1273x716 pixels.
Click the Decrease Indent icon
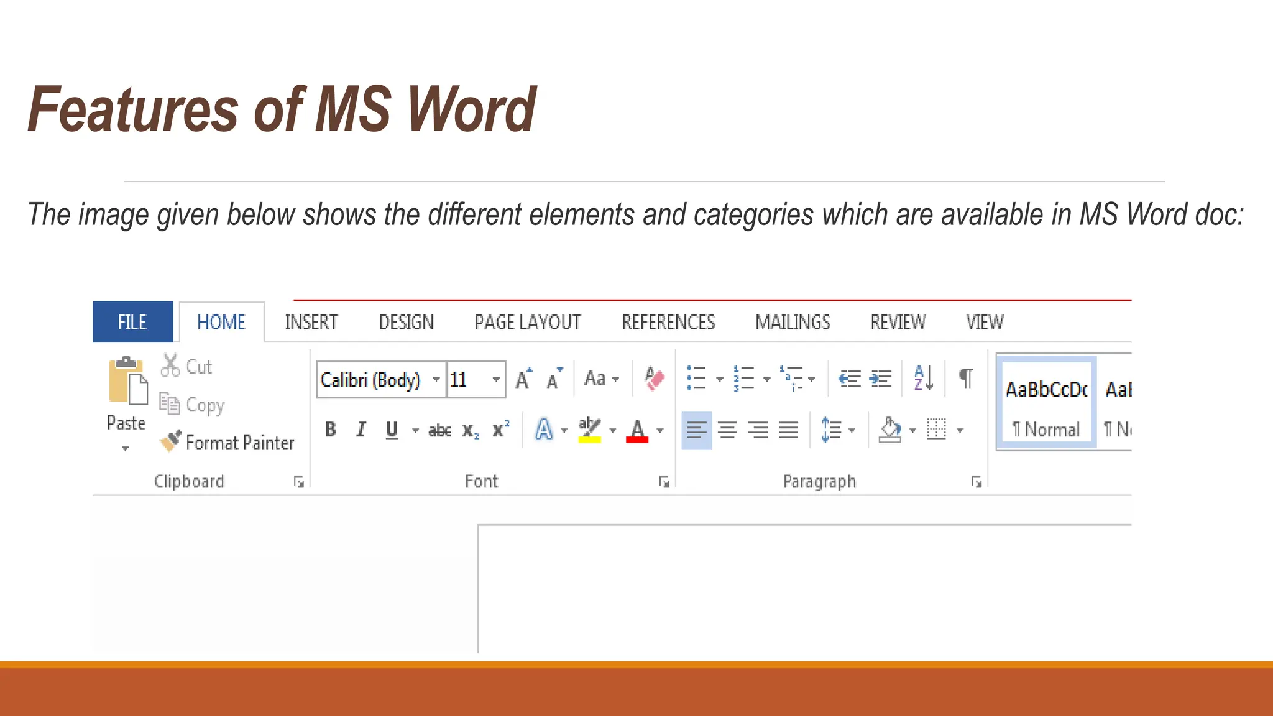click(849, 379)
